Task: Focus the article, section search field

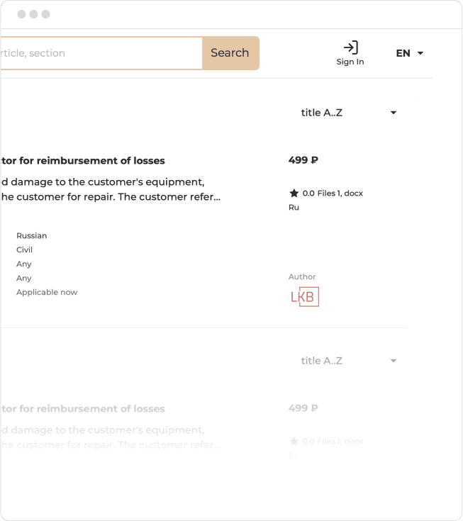Action: [x=99, y=53]
